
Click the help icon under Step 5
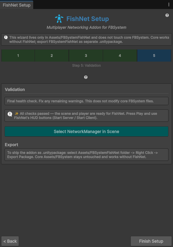pos(86,77)
